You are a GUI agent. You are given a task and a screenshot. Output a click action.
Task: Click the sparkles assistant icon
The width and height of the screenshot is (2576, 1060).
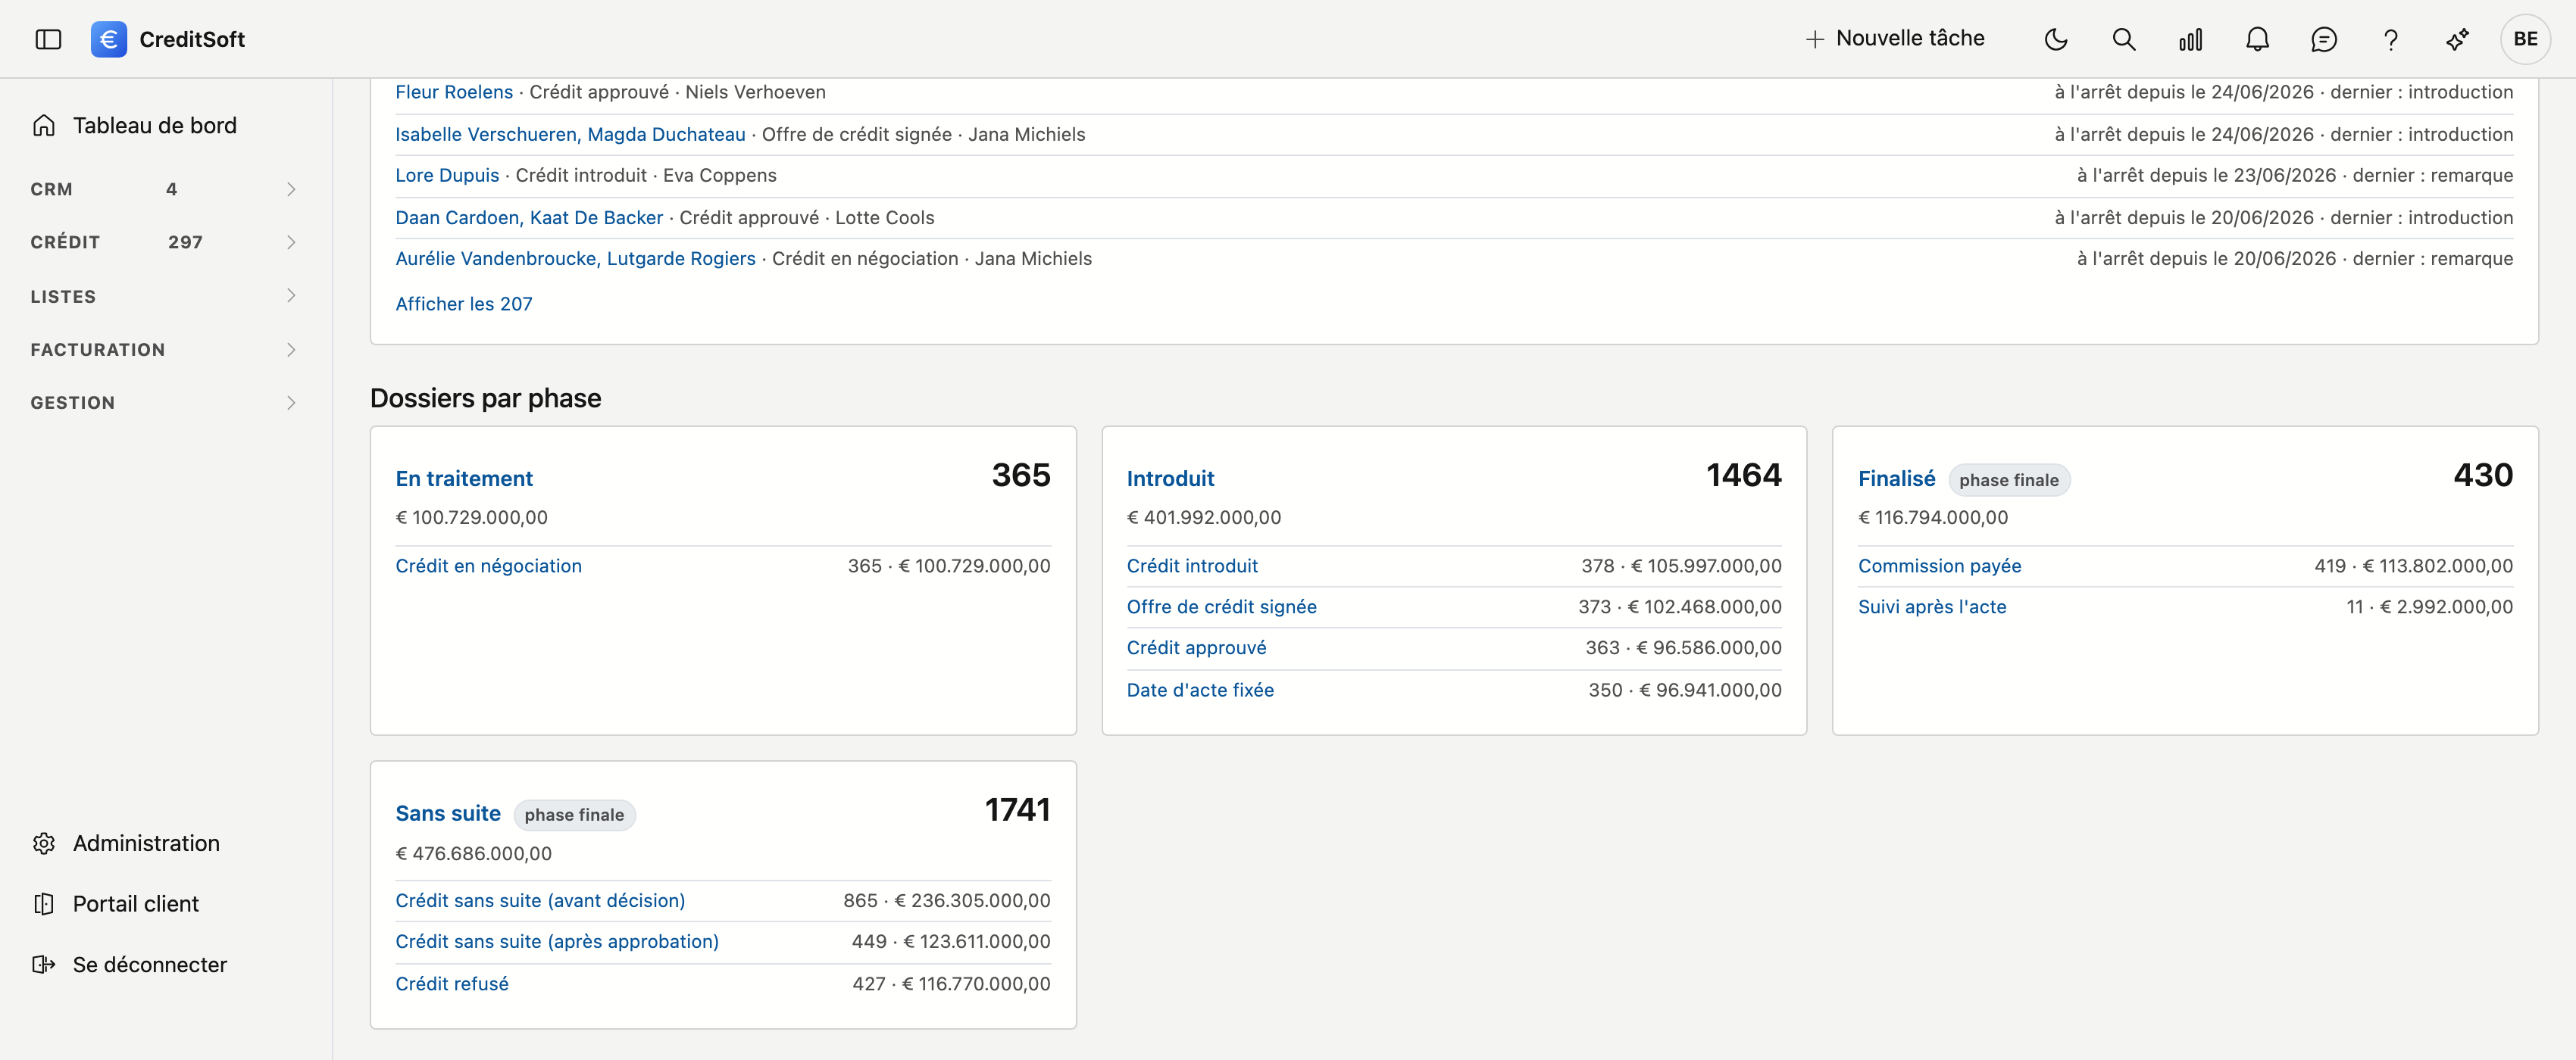pos(2457,39)
